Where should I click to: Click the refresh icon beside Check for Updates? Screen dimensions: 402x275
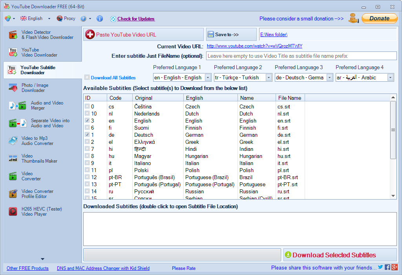pos(113,19)
